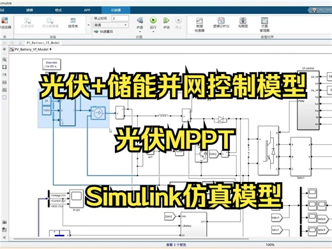Click the Image palette icon
This screenshot has height=249, width=332.
(x=4, y=82)
